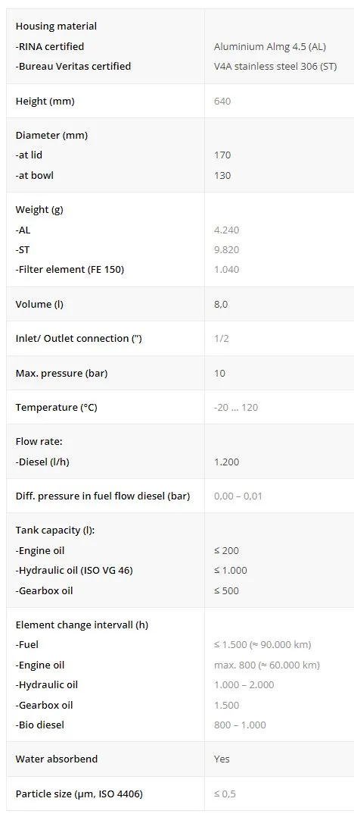Click the Diesel (l/h) flow rate label

tap(42, 462)
